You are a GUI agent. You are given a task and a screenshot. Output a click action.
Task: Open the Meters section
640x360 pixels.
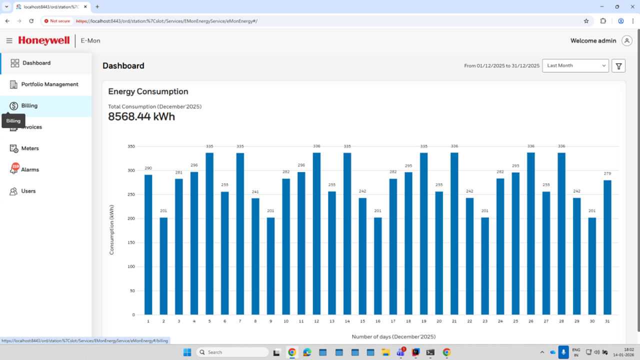[46, 148]
